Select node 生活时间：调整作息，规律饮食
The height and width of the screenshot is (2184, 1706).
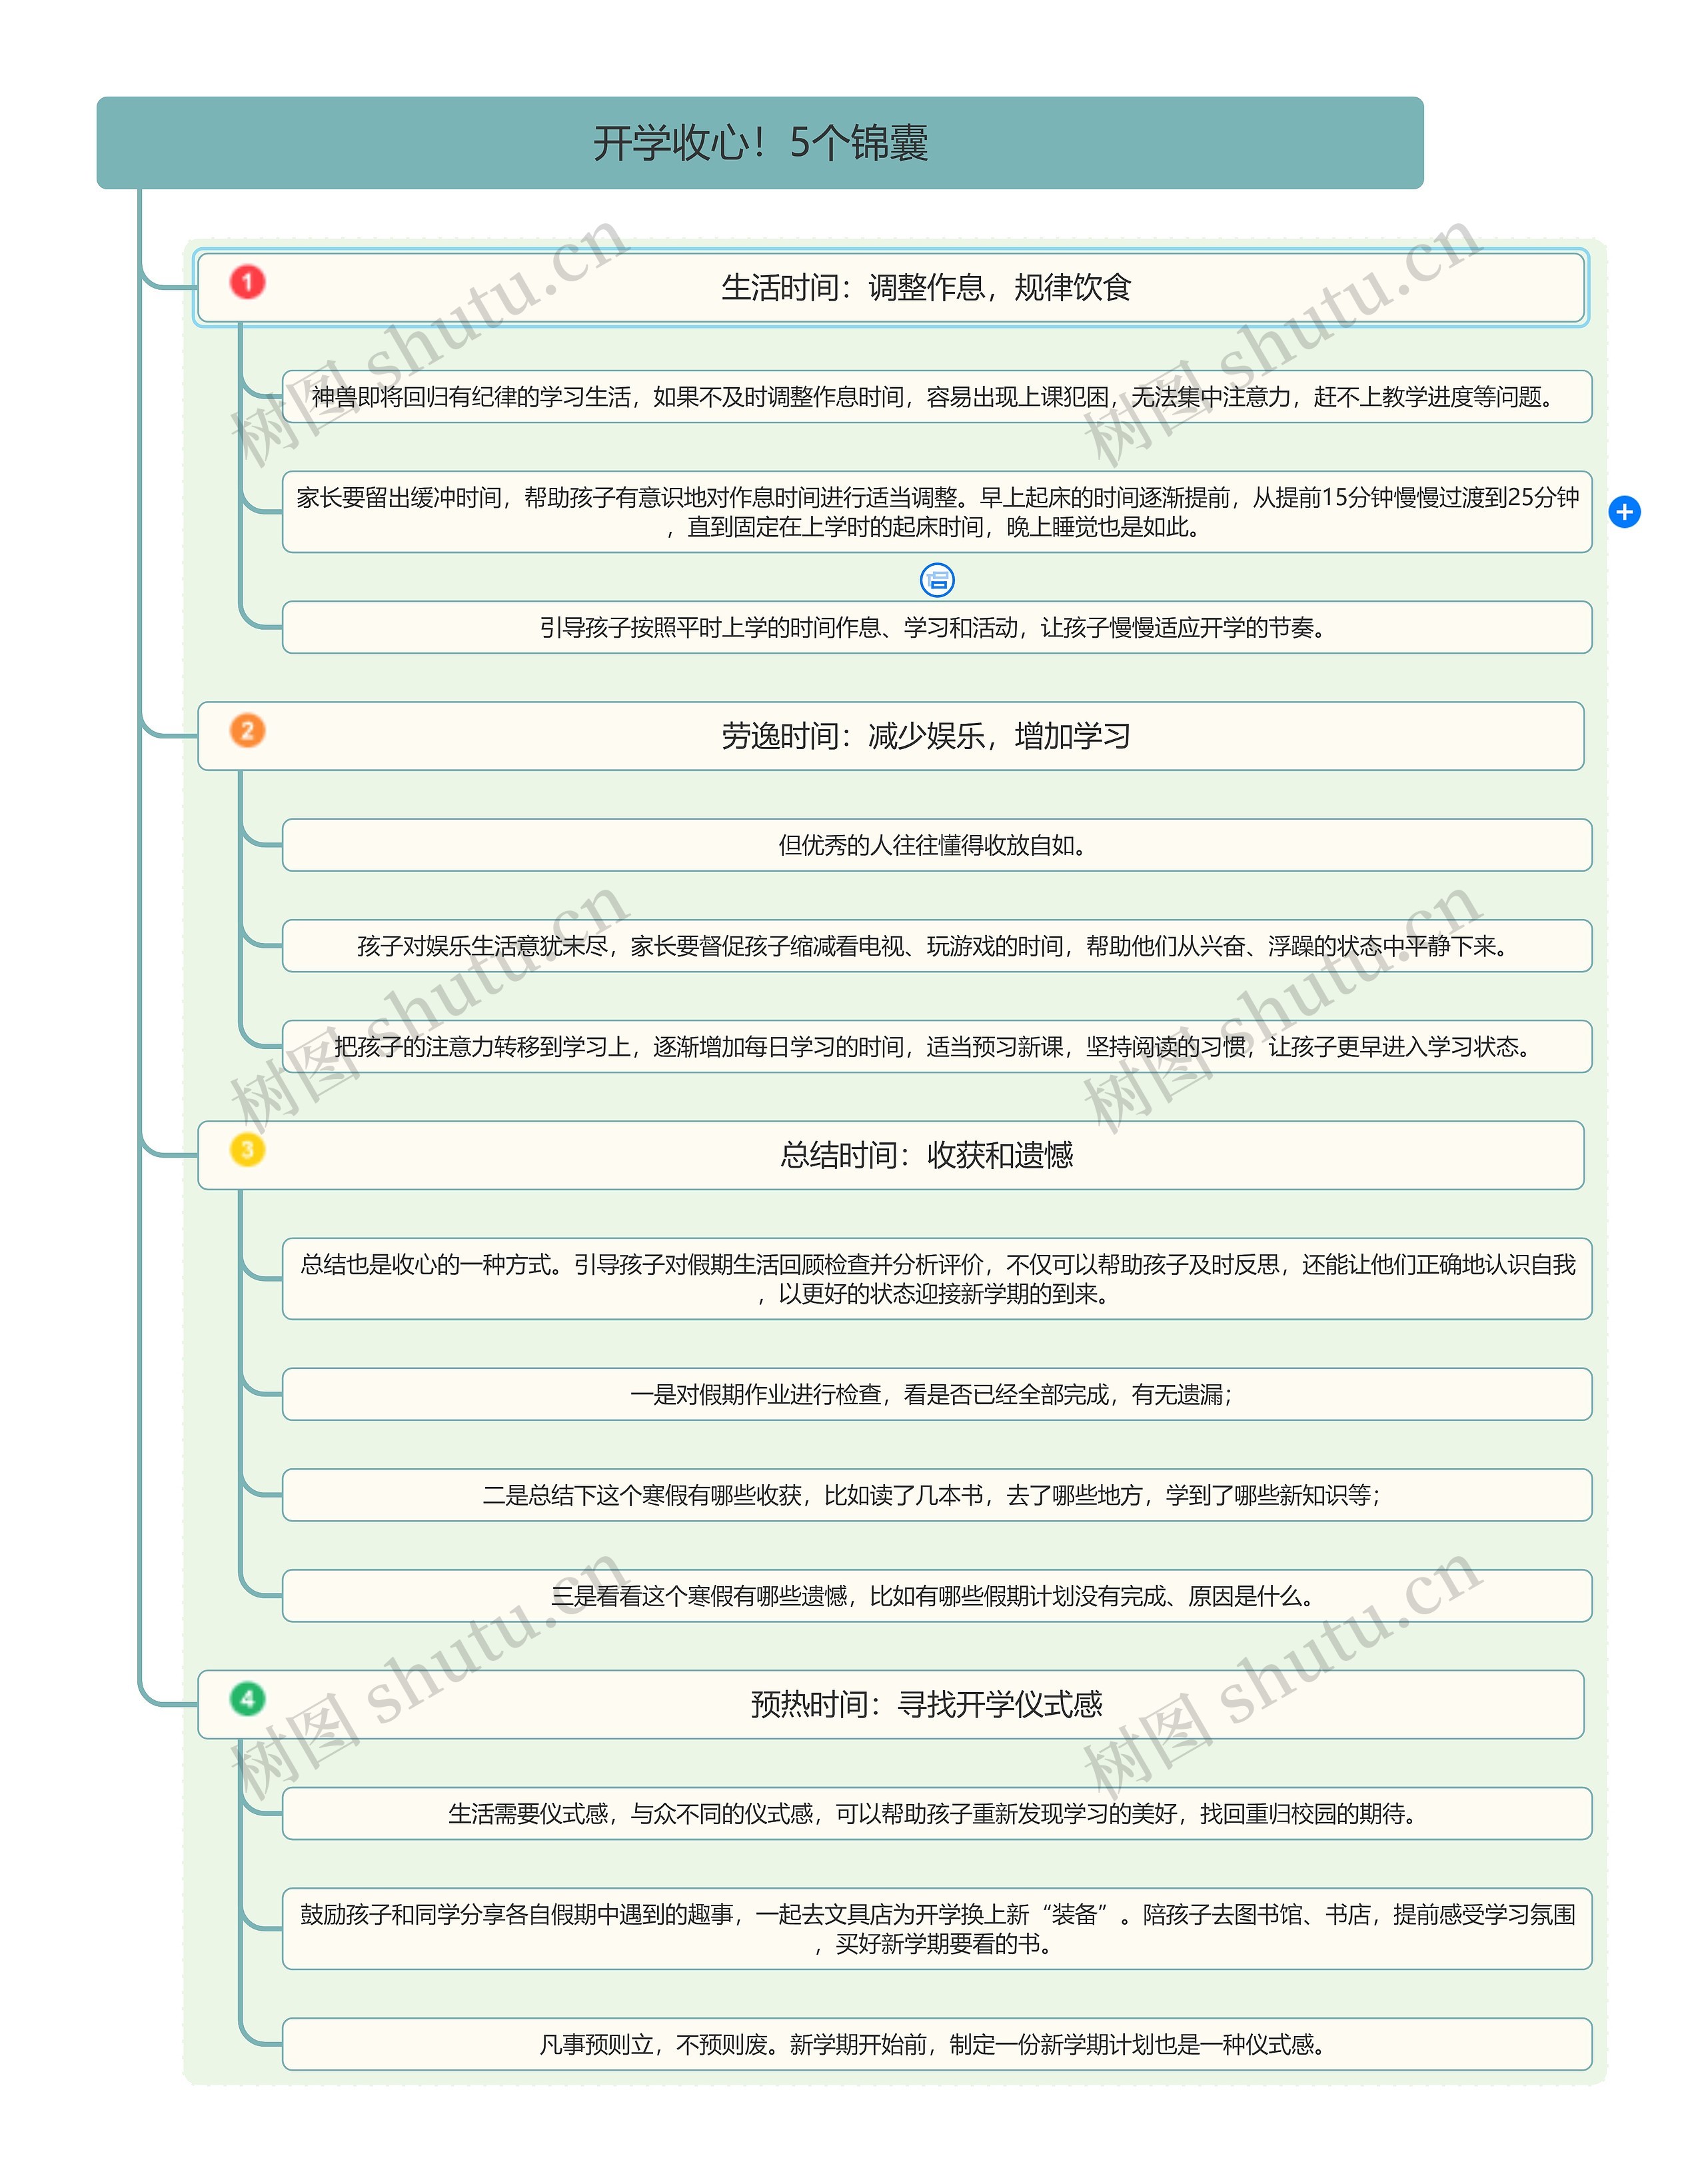(x=891, y=288)
